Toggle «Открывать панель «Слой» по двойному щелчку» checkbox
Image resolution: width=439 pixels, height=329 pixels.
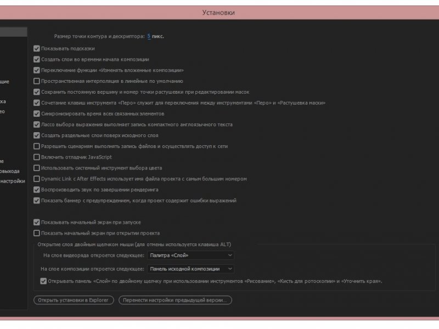(43, 281)
